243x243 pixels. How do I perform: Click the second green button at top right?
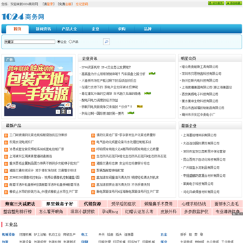point(234,3)
